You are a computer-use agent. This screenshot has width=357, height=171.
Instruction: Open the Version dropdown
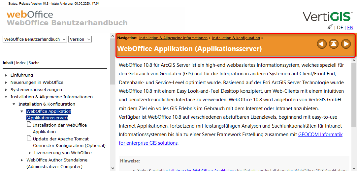(80, 39)
